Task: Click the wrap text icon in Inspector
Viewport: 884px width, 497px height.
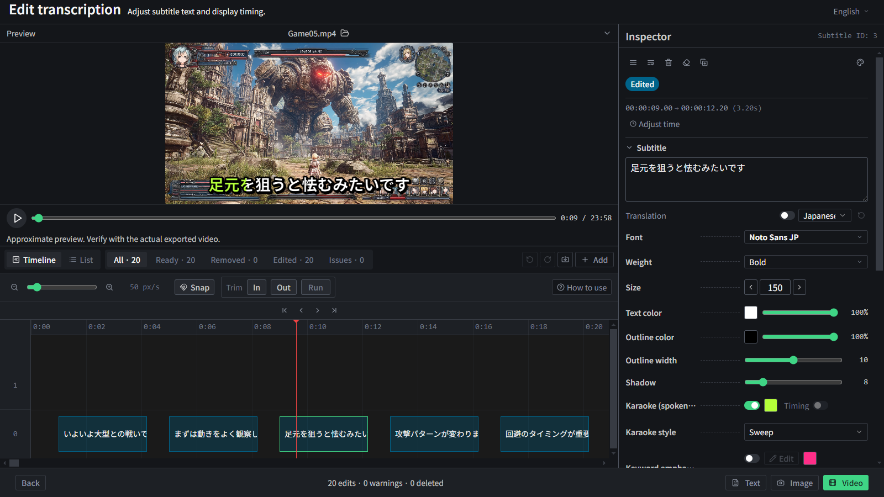Action: pos(651,62)
